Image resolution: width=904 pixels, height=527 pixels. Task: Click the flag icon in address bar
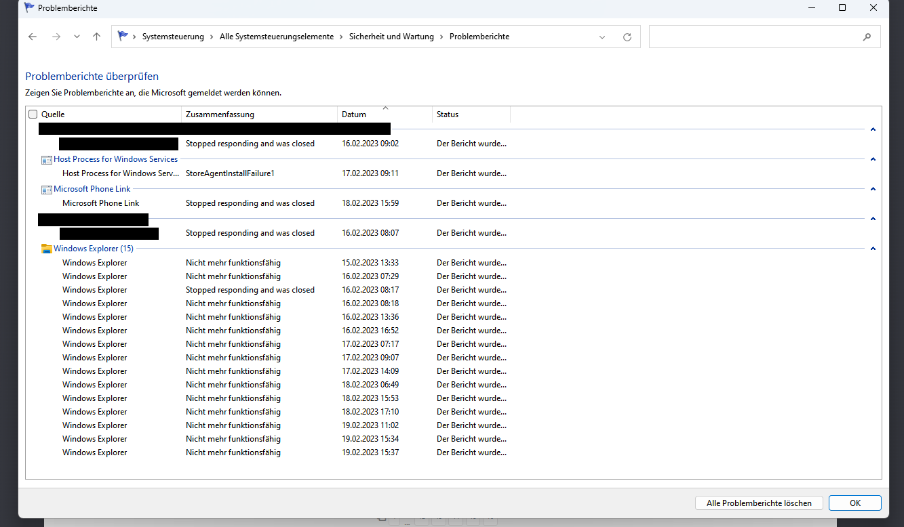(123, 37)
